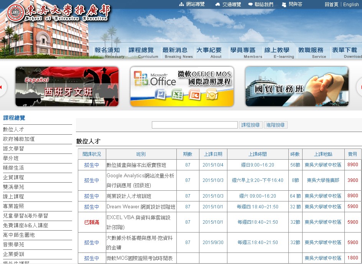Click the EXCEL VBA 與資料庫雲端設計 course name
The image size is (362, 264).
[138, 223]
